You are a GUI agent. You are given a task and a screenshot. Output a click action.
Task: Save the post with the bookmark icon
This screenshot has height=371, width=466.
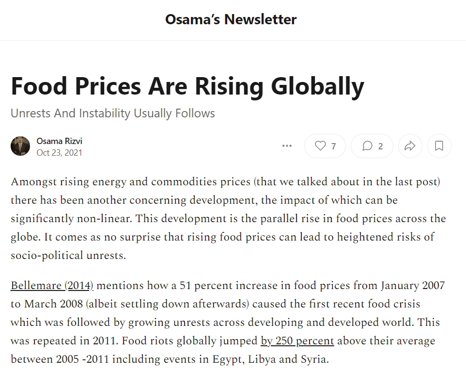(x=439, y=146)
